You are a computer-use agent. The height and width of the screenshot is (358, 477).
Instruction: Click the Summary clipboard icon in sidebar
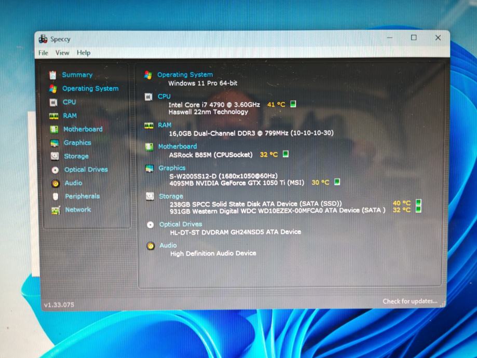click(x=52, y=75)
